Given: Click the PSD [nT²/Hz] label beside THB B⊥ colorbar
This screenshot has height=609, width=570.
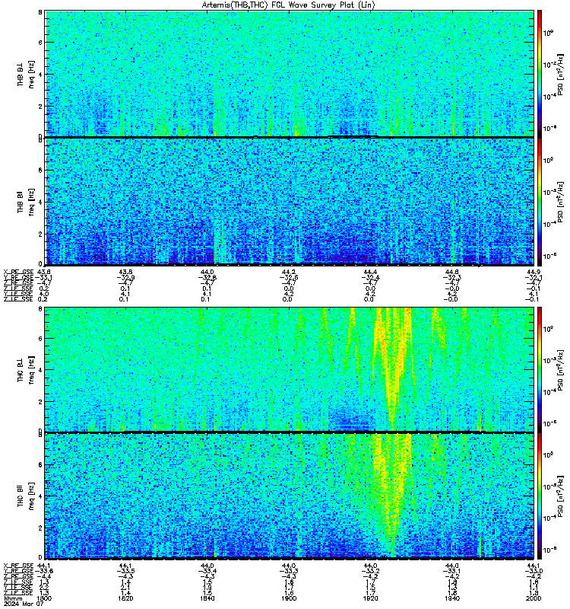Looking at the screenshot, I should pos(560,74).
